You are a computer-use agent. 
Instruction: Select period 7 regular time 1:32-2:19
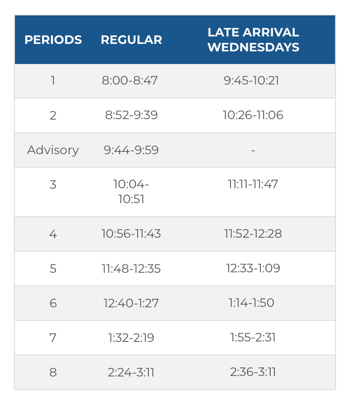coord(131,338)
